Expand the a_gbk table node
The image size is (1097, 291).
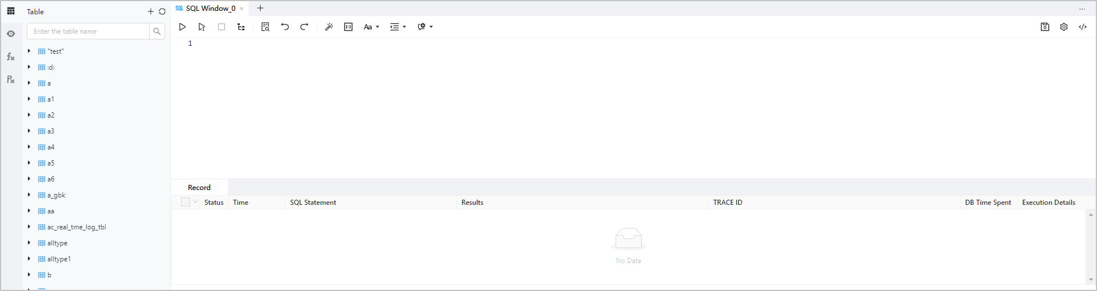[29, 195]
